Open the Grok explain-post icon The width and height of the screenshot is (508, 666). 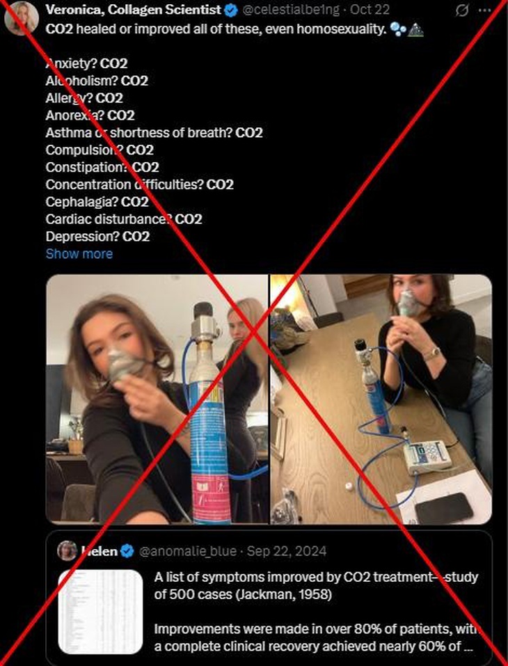(x=461, y=10)
